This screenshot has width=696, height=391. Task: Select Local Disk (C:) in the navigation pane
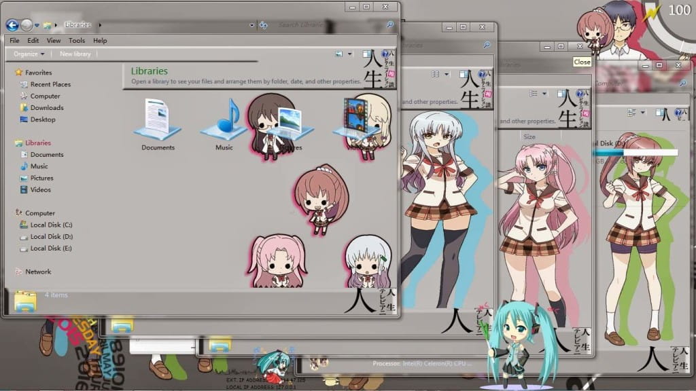tap(52, 225)
